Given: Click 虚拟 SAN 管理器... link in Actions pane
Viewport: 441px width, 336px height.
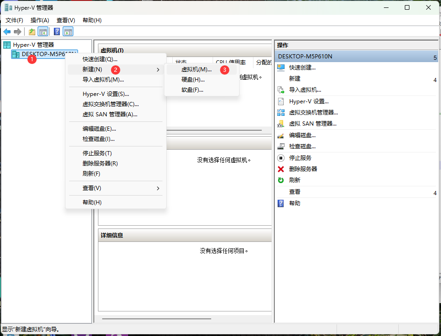Looking at the screenshot, I should pyautogui.click(x=313, y=124).
